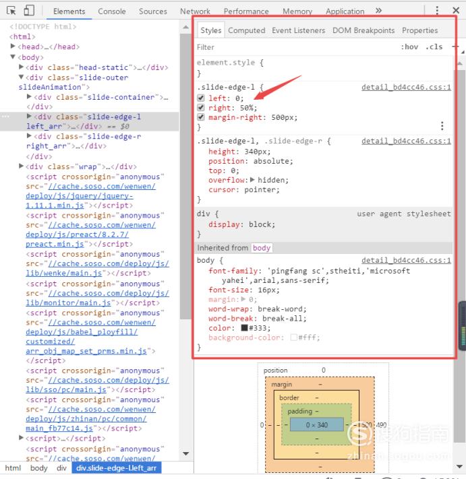The height and width of the screenshot is (479, 466).
Task: Open detail_bd4cc46.css:1 link for body rule
Action: [x=406, y=260]
